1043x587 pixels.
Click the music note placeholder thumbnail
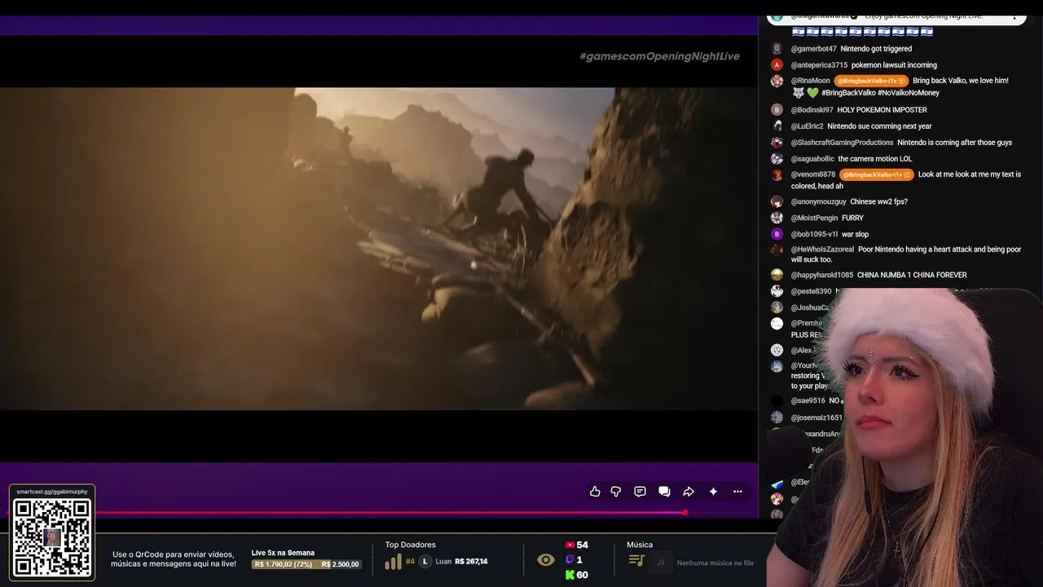pos(661,562)
